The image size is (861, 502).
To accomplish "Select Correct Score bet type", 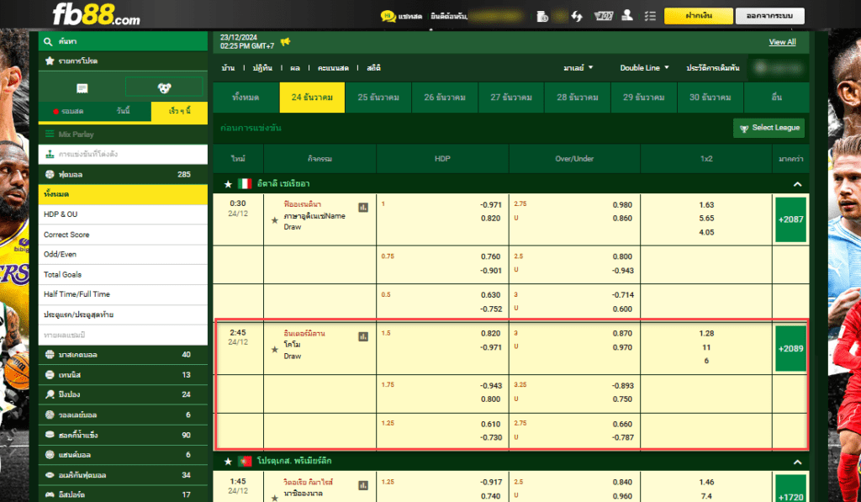I will click(x=123, y=235).
